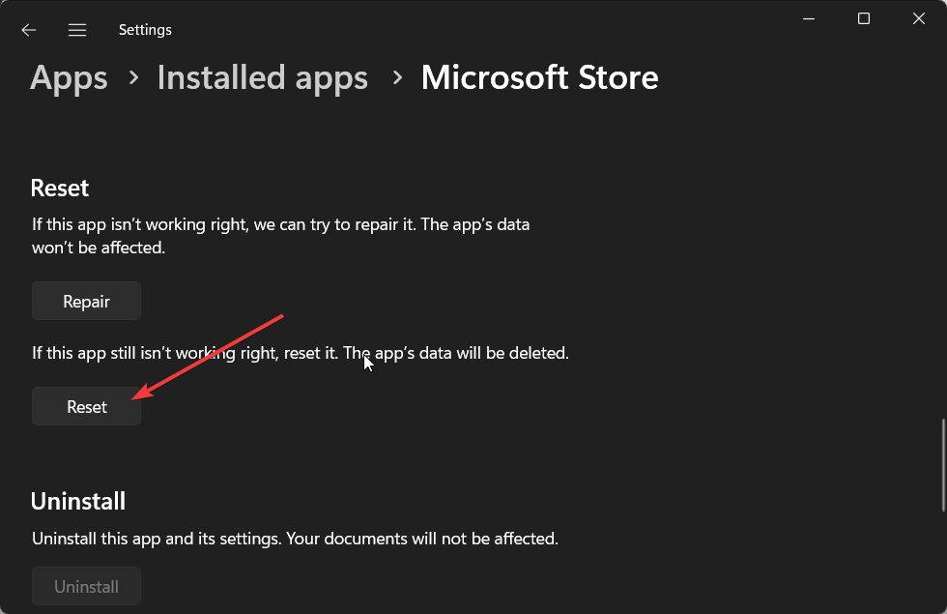Click the chevron after Apps breadcrumb
Viewport: 947px width, 614px height.
[x=132, y=79]
